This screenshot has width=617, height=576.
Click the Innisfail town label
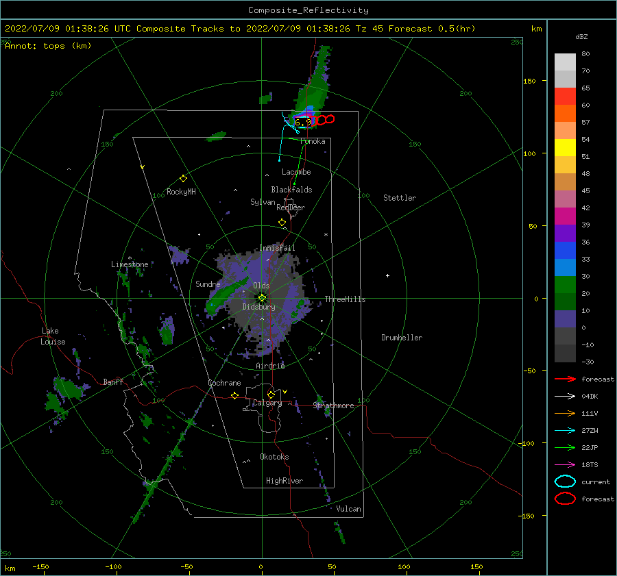pos(277,248)
